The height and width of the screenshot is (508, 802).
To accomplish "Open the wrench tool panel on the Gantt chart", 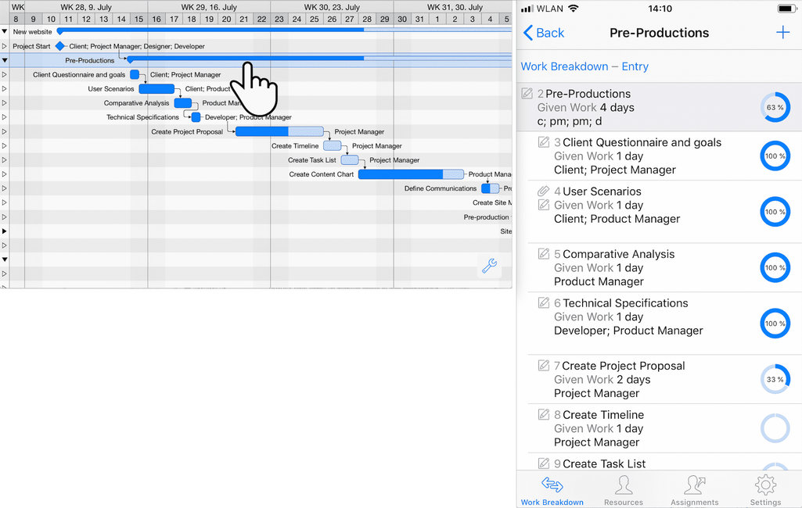I will click(489, 267).
